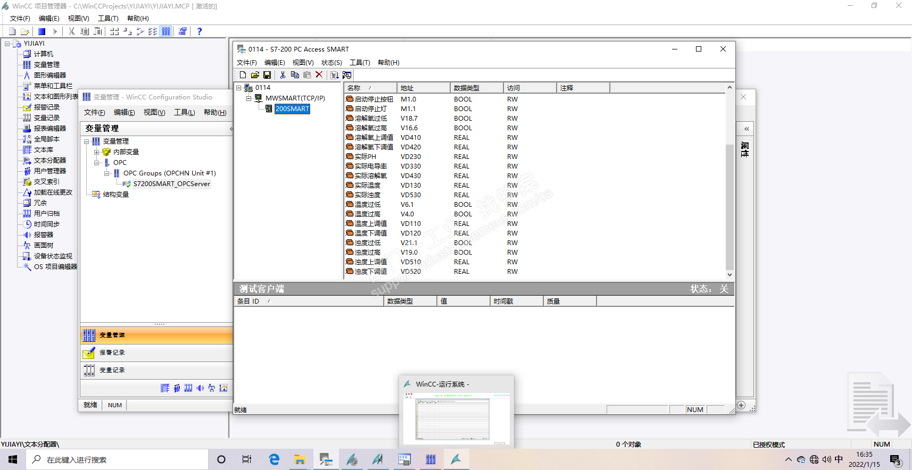Select 变量记录 navigation bar button
Viewport: 912px width, 470px height.
156,371
